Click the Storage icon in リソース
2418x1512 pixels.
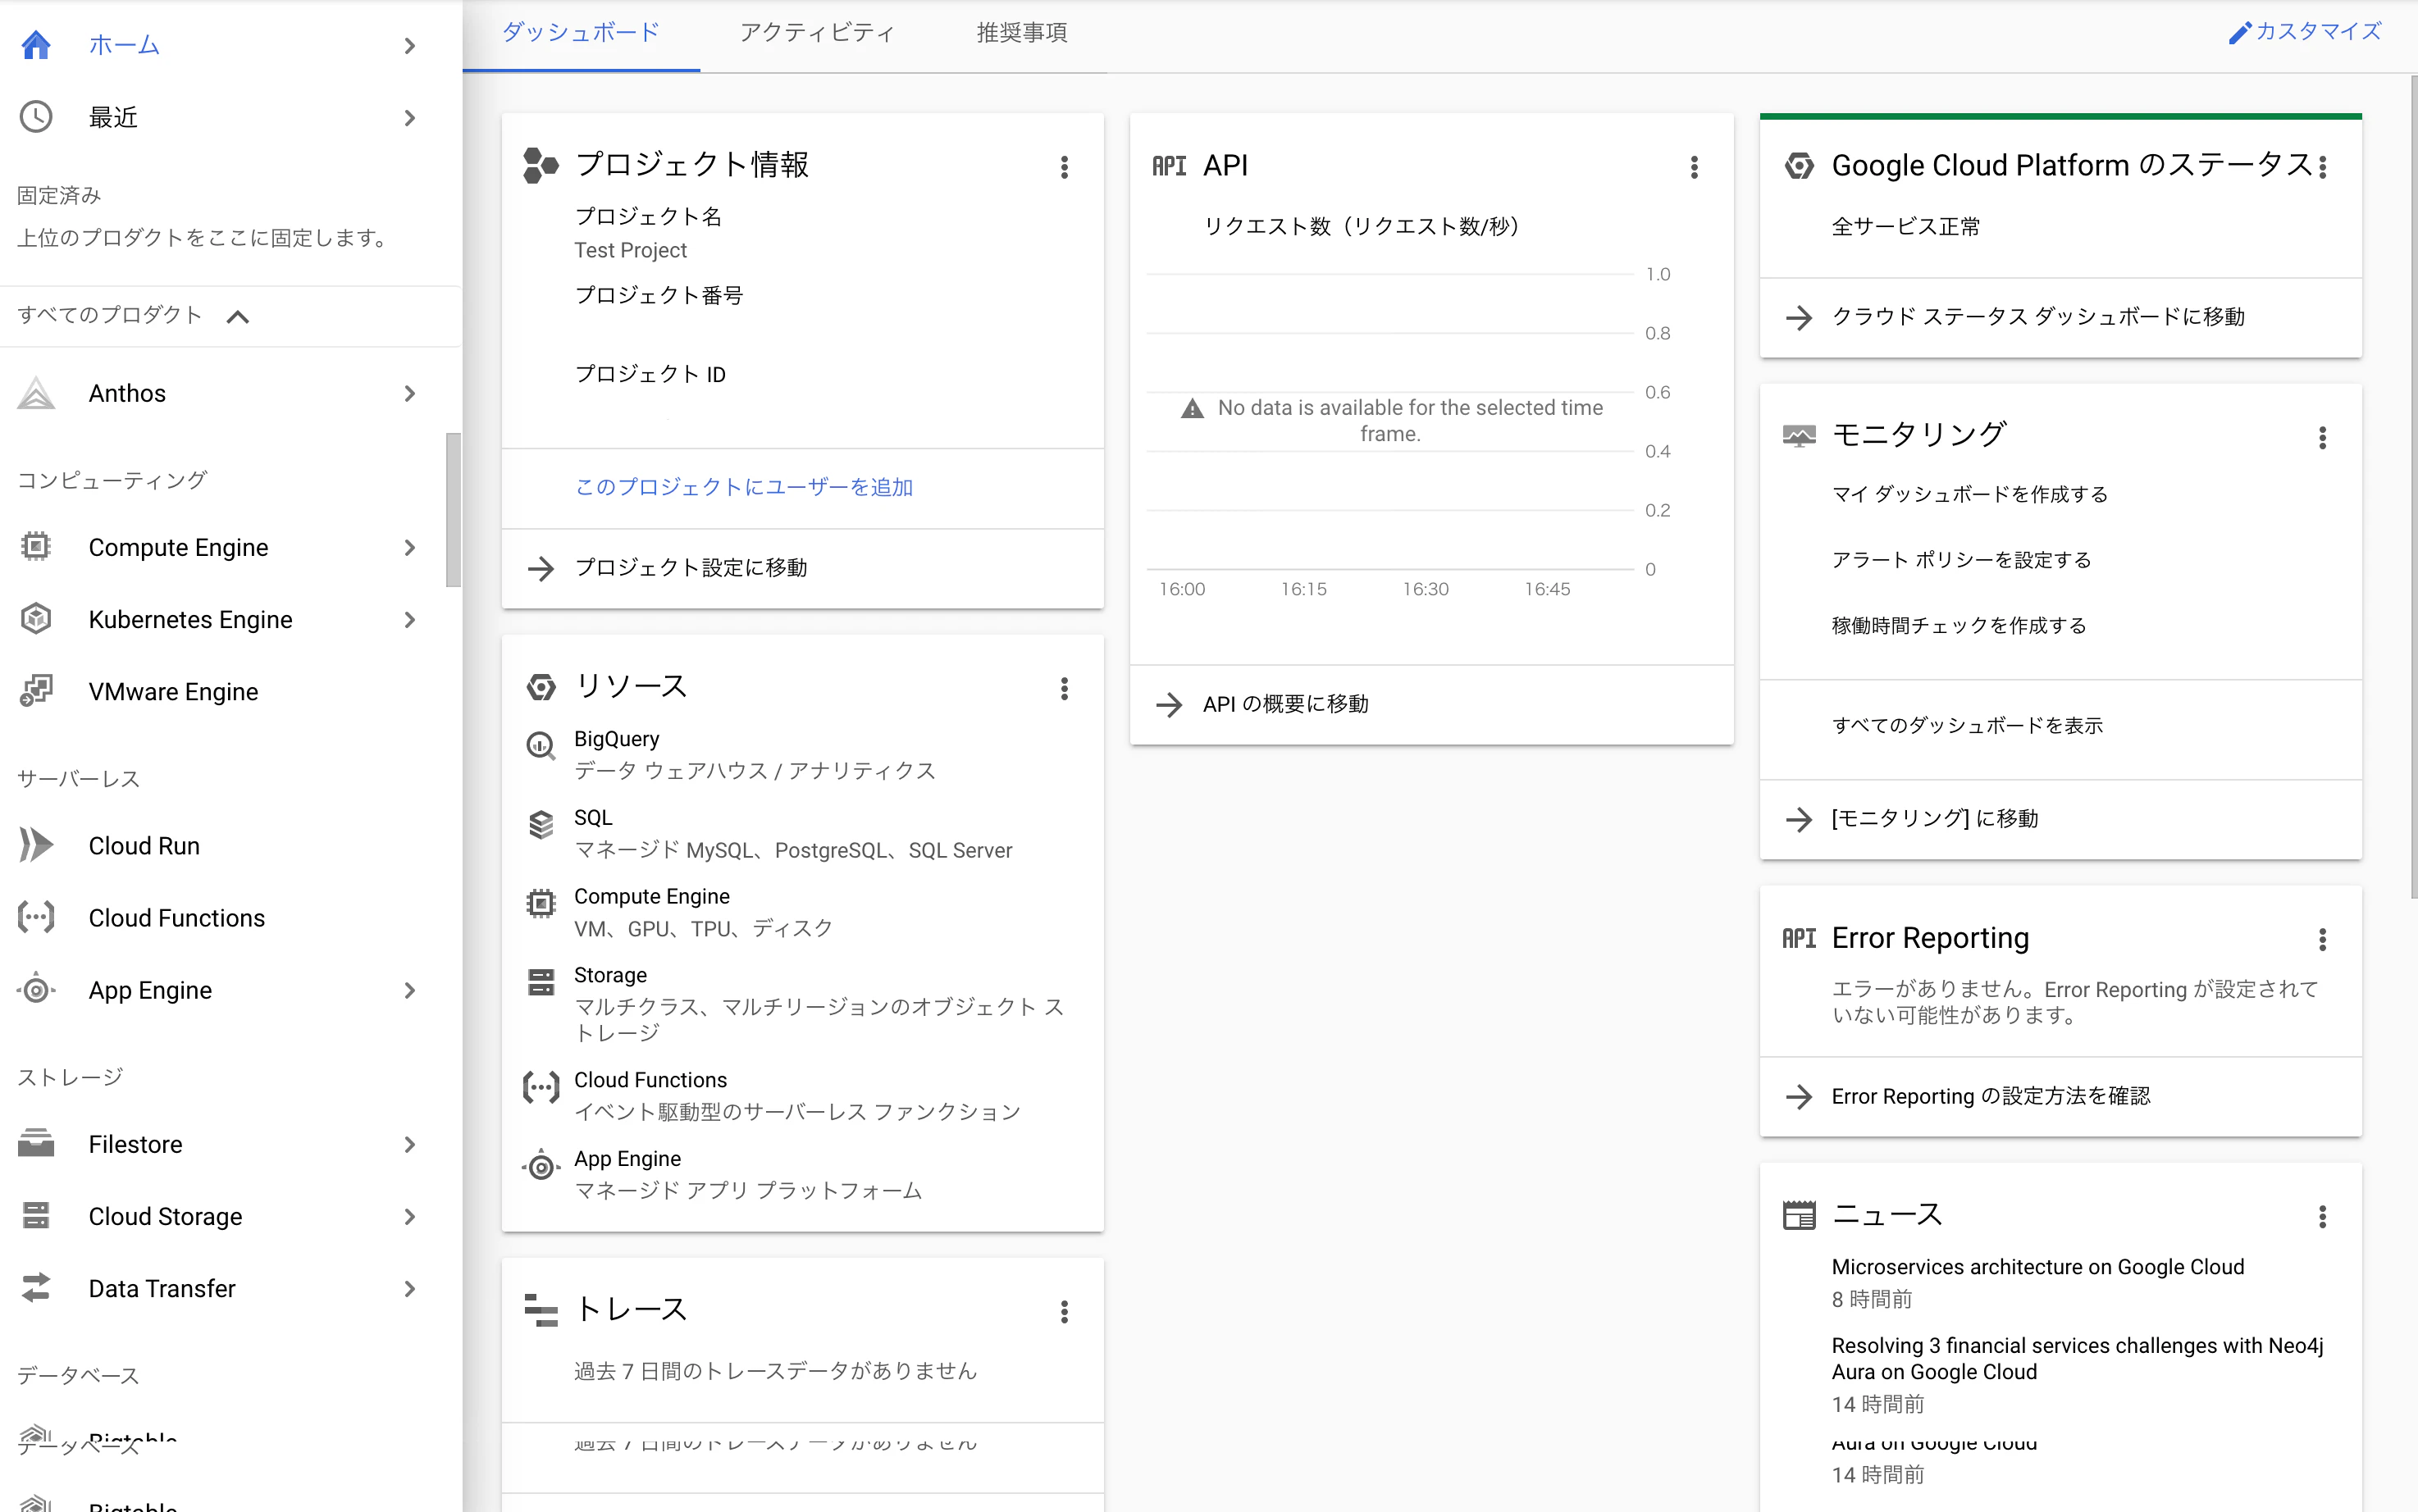click(x=541, y=982)
